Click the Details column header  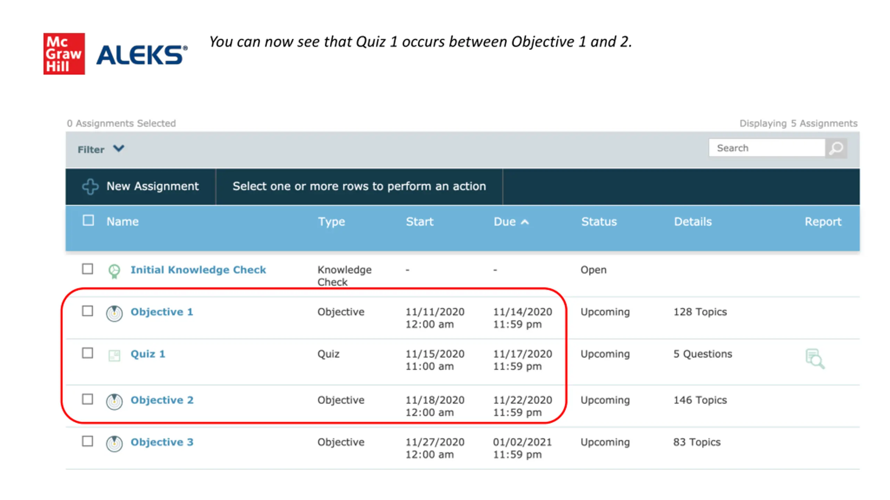tap(693, 222)
